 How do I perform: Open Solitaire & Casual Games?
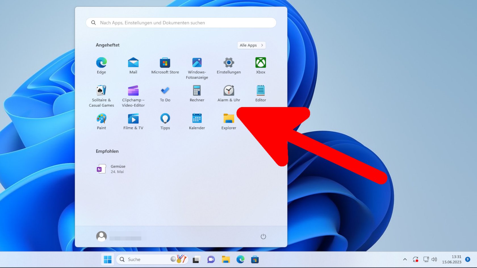(x=101, y=96)
